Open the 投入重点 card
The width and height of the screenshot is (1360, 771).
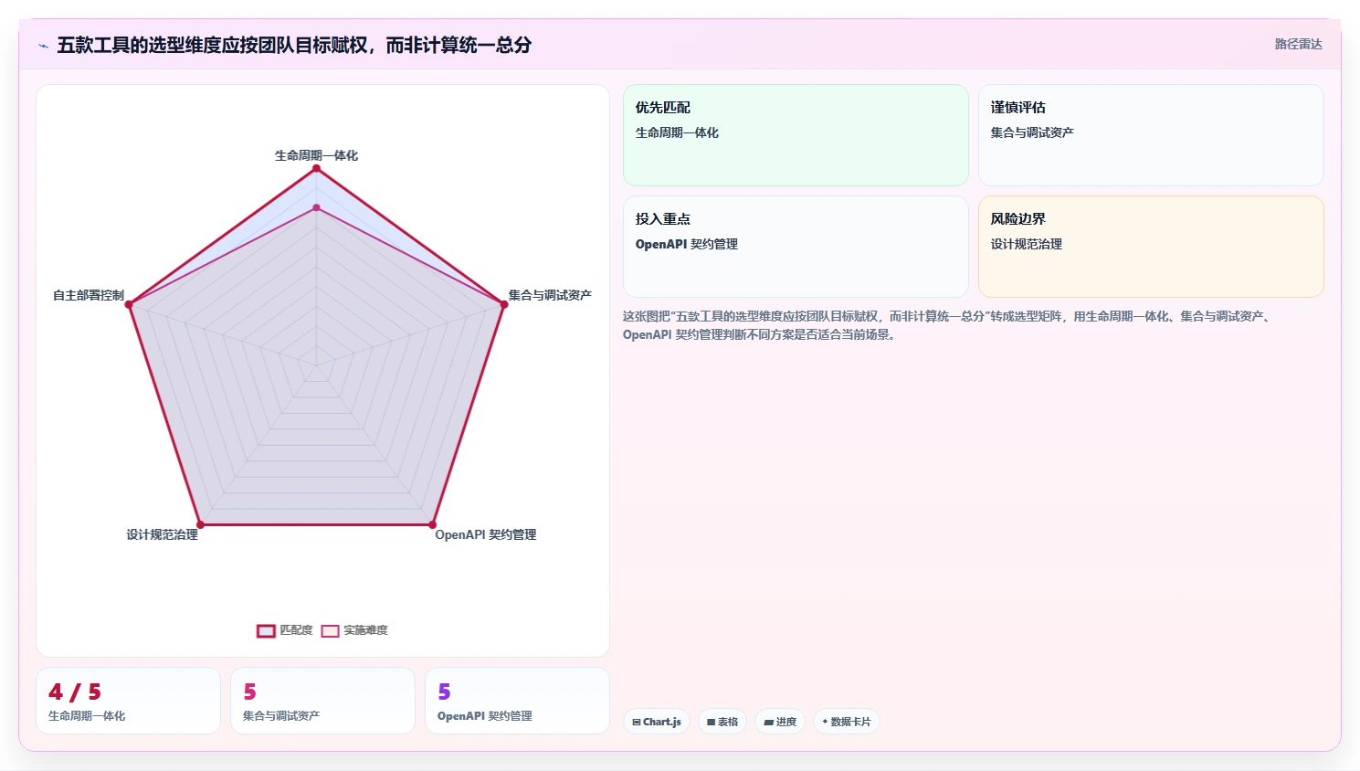coord(796,247)
